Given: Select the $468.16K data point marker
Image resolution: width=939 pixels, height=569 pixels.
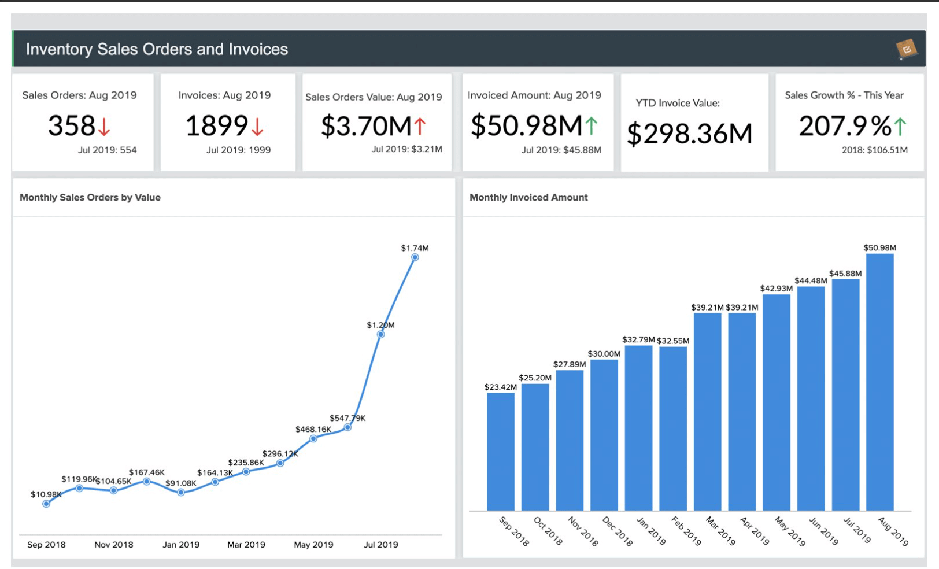Looking at the screenshot, I should 313,439.
